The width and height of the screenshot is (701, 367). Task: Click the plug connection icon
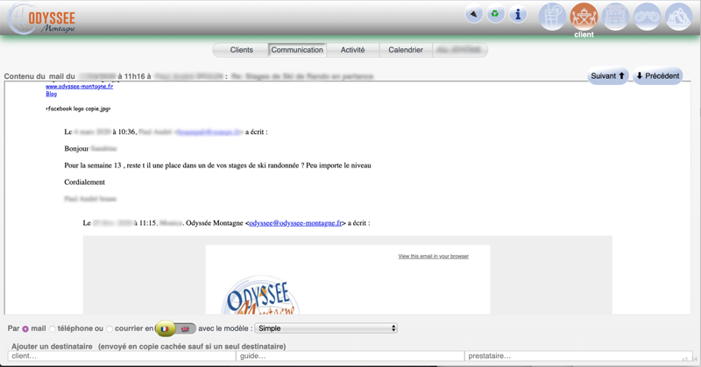[x=473, y=14]
